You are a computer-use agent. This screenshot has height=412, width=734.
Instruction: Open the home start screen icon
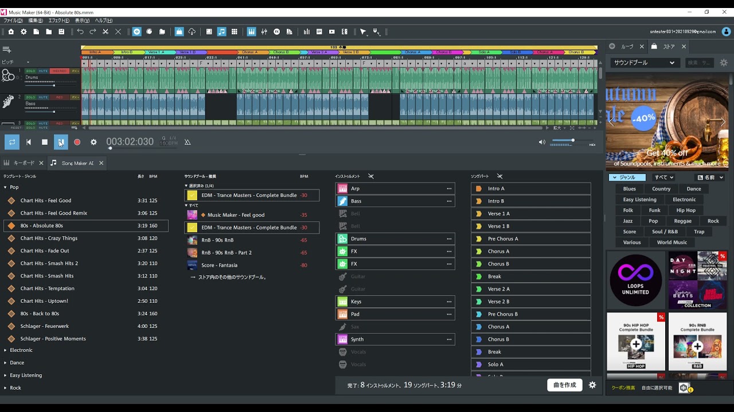(x=11, y=31)
